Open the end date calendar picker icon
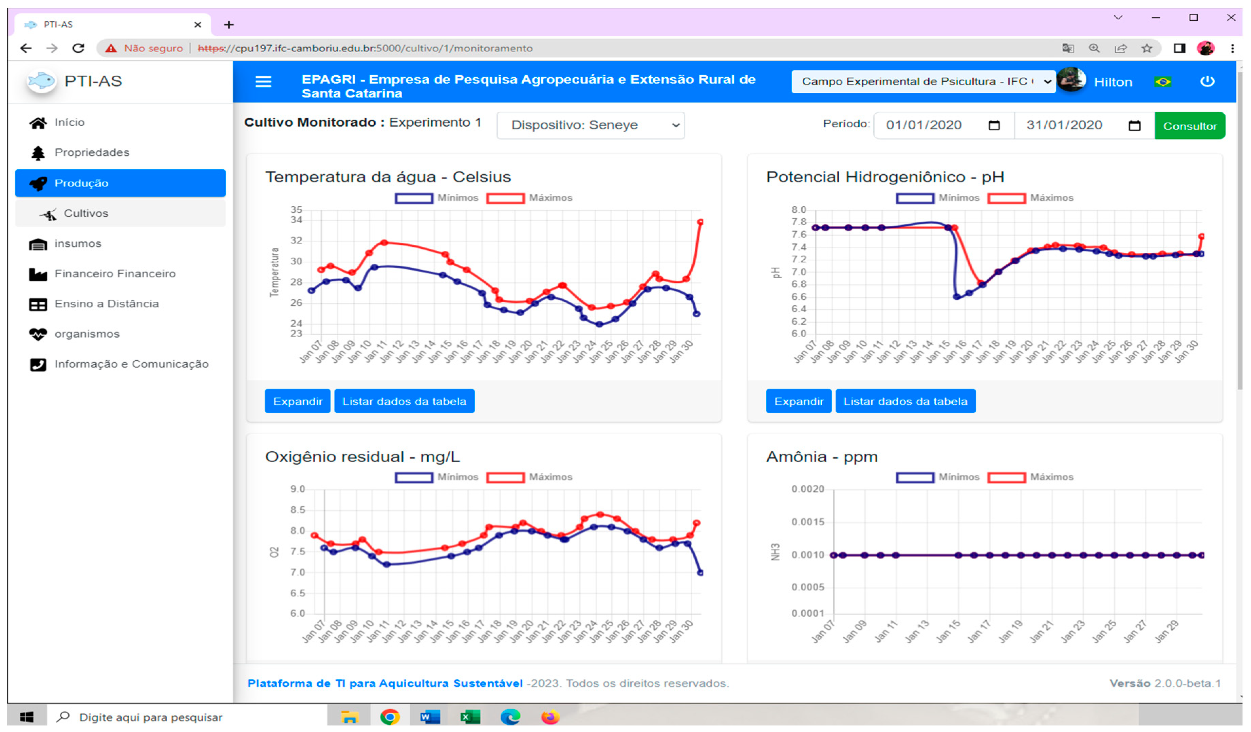1251x732 pixels. click(1134, 126)
